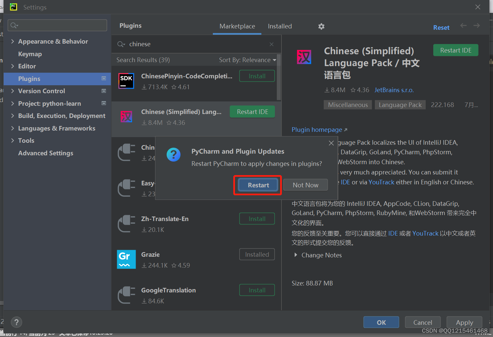The image size is (493, 337).
Task: Switch to the Installed tab
Action: pos(280,26)
